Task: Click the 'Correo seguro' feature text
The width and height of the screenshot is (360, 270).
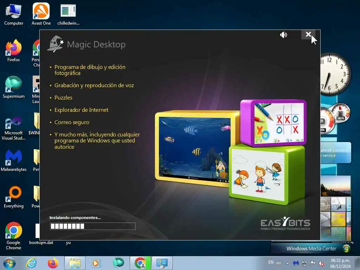Action: pos(72,122)
